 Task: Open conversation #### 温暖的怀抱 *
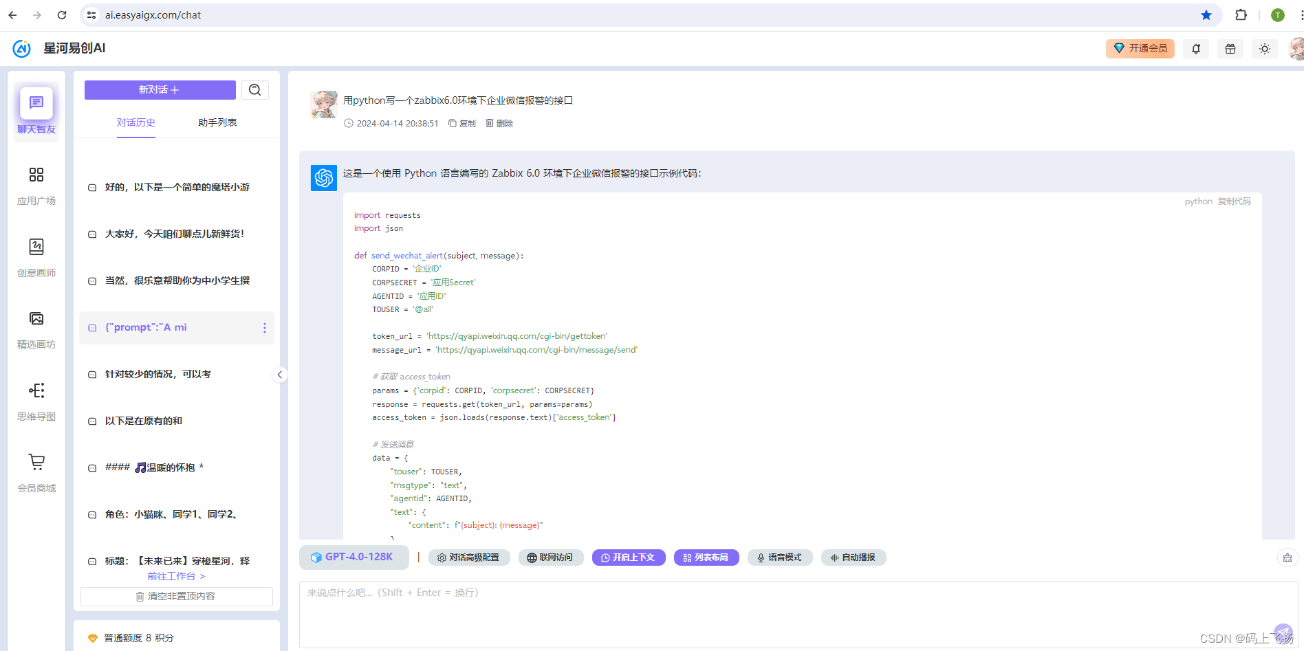pyautogui.click(x=177, y=468)
